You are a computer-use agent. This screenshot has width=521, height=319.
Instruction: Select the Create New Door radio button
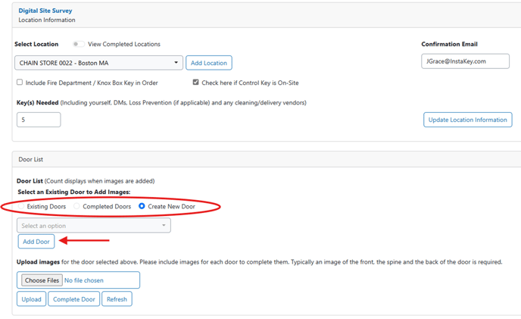tap(142, 206)
